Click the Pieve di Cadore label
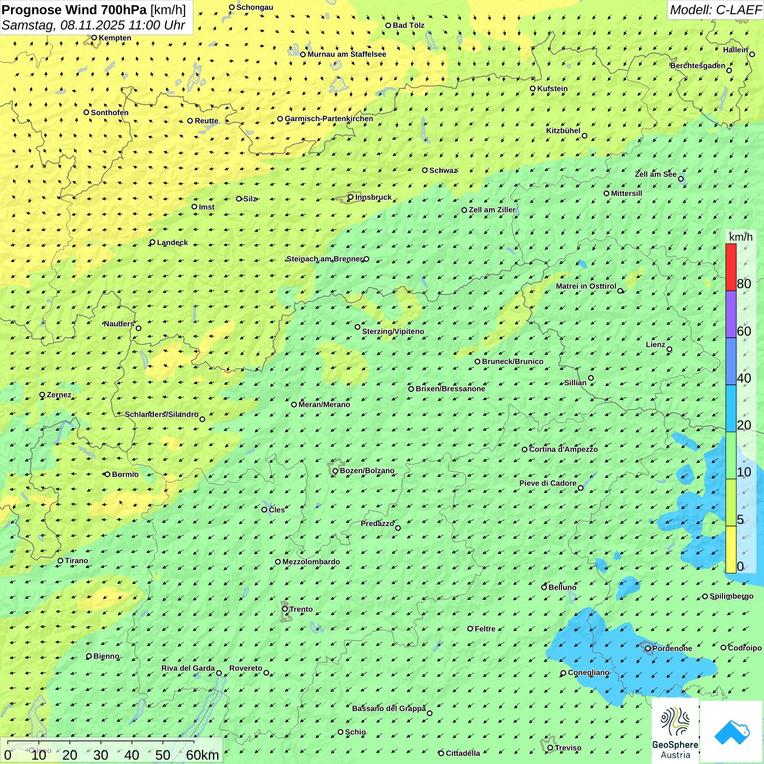Image resolution: width=764 pixels, height=764 pixels. (548, 483)
